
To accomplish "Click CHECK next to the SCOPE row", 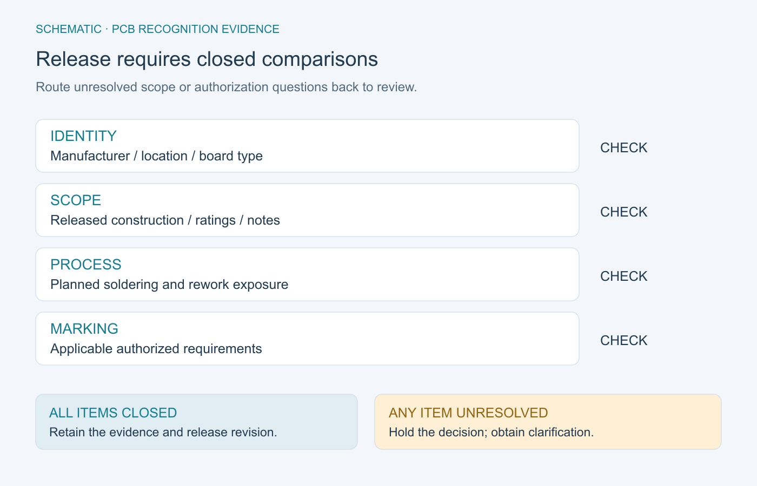I will coord(623,212).
